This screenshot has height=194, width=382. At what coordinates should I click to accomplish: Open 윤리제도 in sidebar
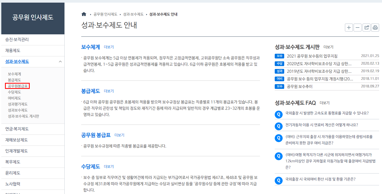pos(33,173)
